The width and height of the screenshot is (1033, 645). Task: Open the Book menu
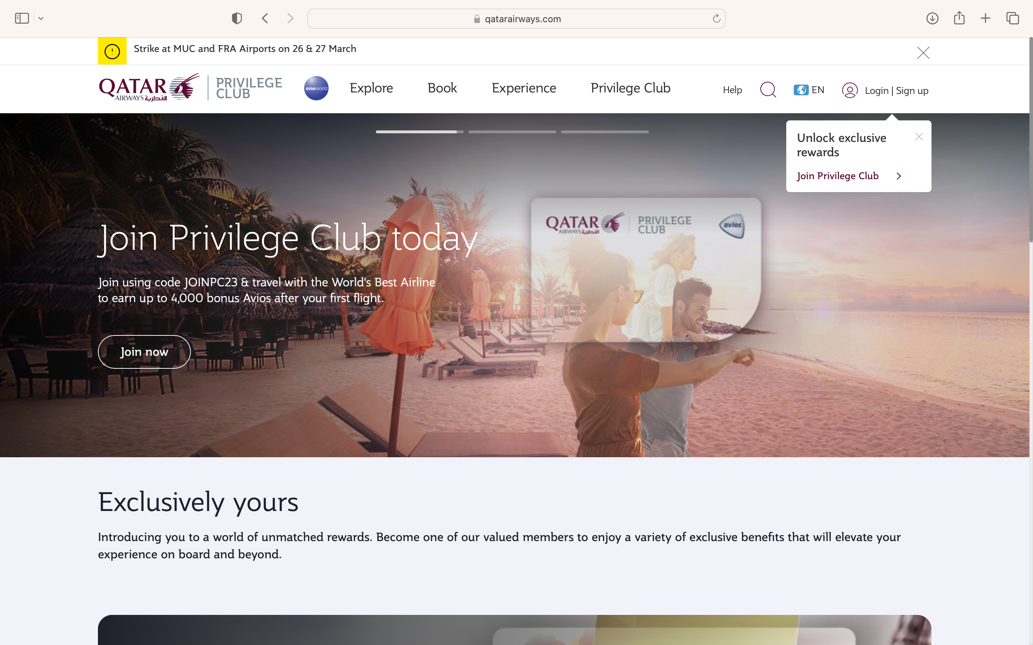pyautogui.click(x=442, y=88)
